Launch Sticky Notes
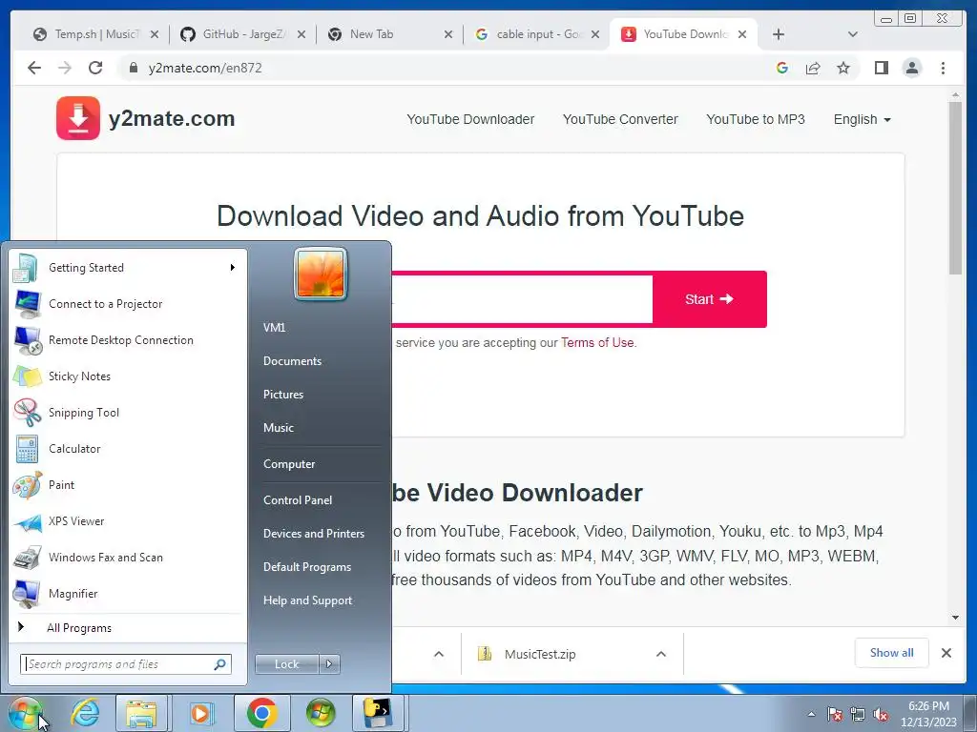The height and width of the screenshot is (732, 977). 128,376
